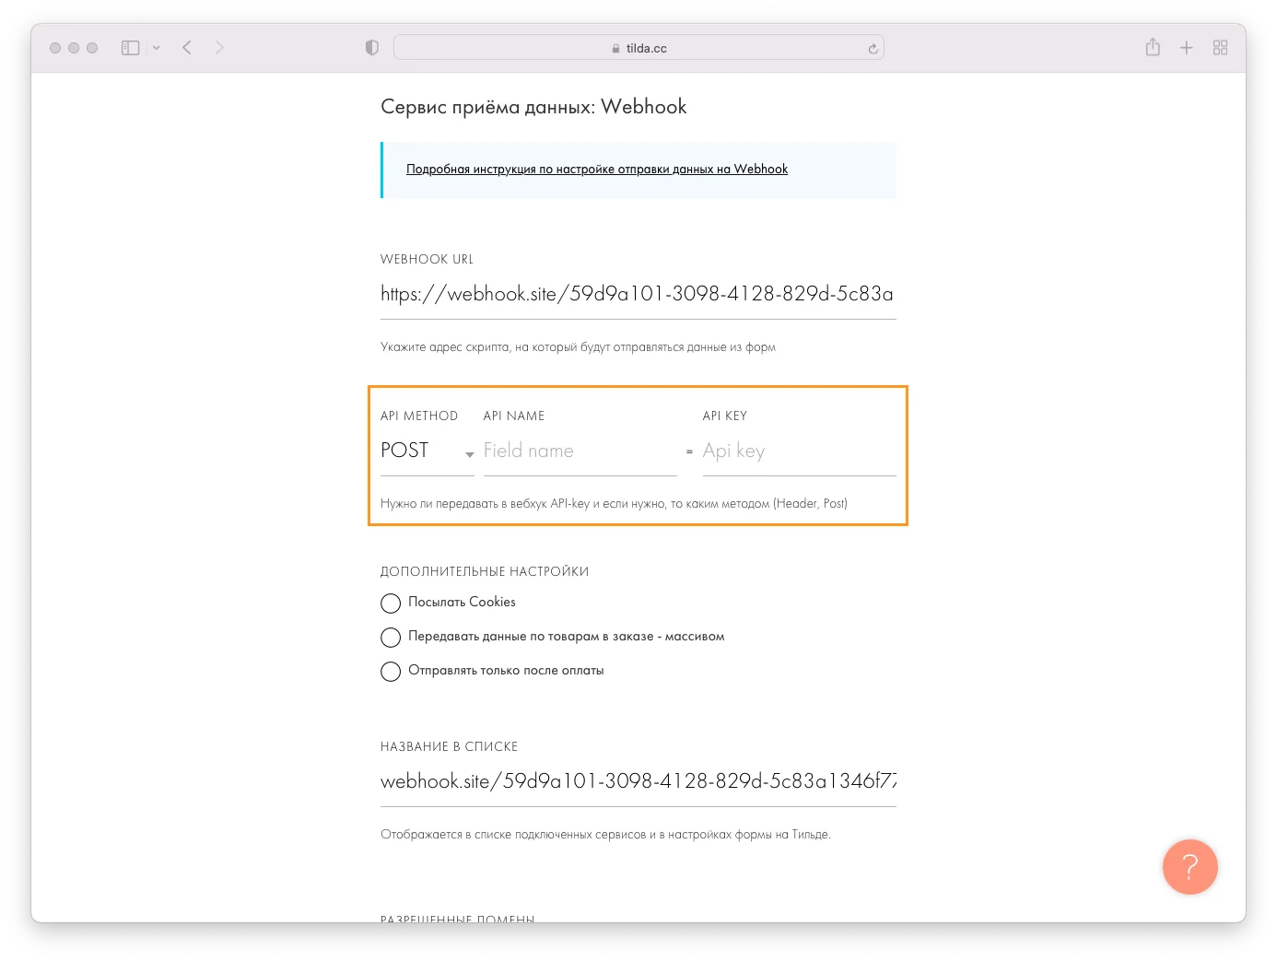Screen dimensions: 1277x961
Task: Open the Webhook setup instruction link
Action: point(597,169)
